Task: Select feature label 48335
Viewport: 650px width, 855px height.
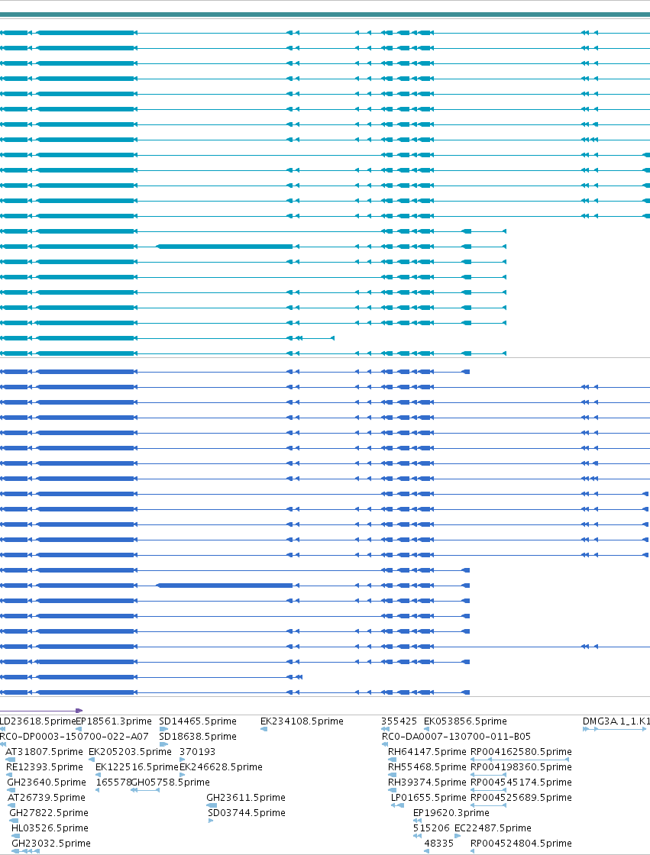Action: click(438, 843)
